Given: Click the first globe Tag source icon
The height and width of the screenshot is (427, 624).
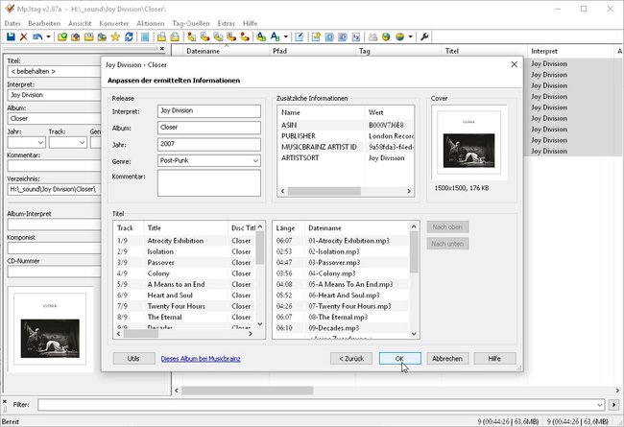Looking at the screenshot, I should tap(386, 37).
